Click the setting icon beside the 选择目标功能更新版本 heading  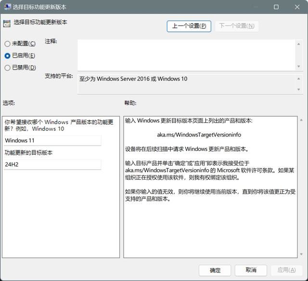click(x=7, y=22)
